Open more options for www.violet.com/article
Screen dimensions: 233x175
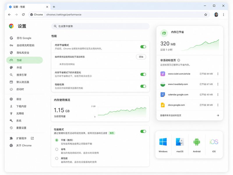pyautogui.click(x=218, y=74)
